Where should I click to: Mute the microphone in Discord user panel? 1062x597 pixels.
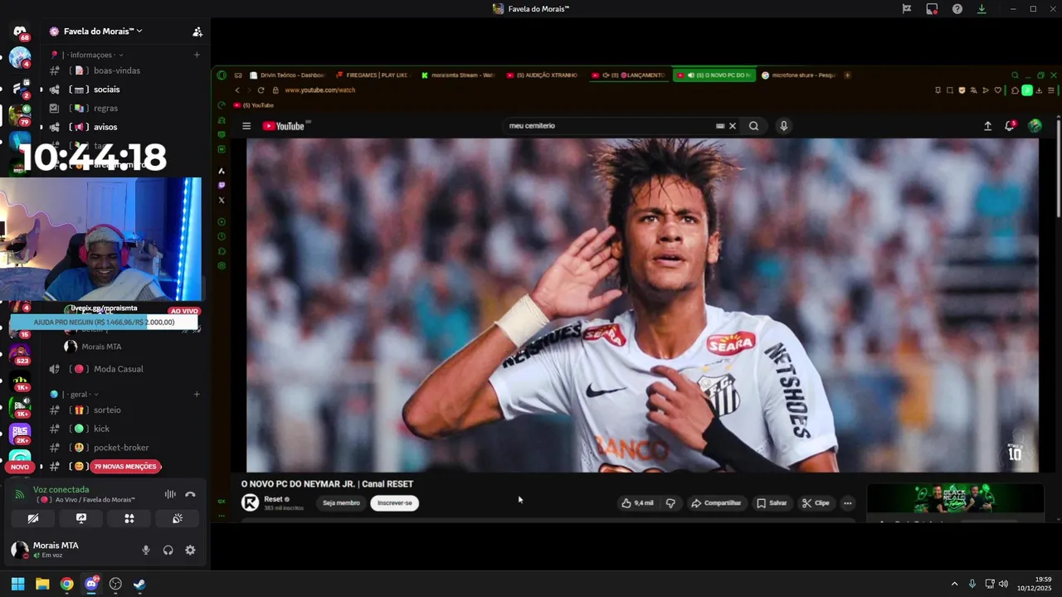click(x=146, y=550)
